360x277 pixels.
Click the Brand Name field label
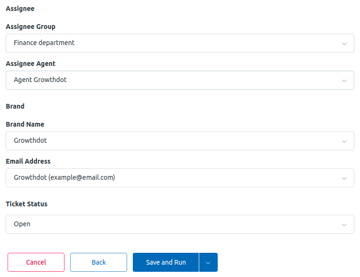pos(25,124)
